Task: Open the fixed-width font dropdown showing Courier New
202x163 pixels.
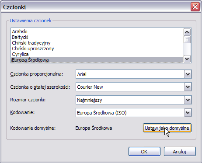Action: tap(134, 87)
